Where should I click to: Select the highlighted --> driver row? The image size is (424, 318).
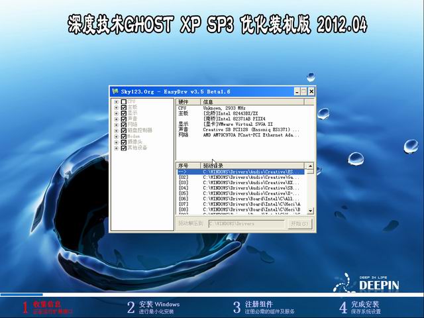[x=240, y=172]
